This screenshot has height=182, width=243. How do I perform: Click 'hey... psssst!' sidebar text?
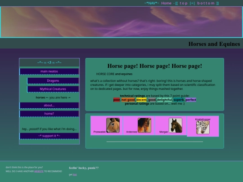[31, 129]
